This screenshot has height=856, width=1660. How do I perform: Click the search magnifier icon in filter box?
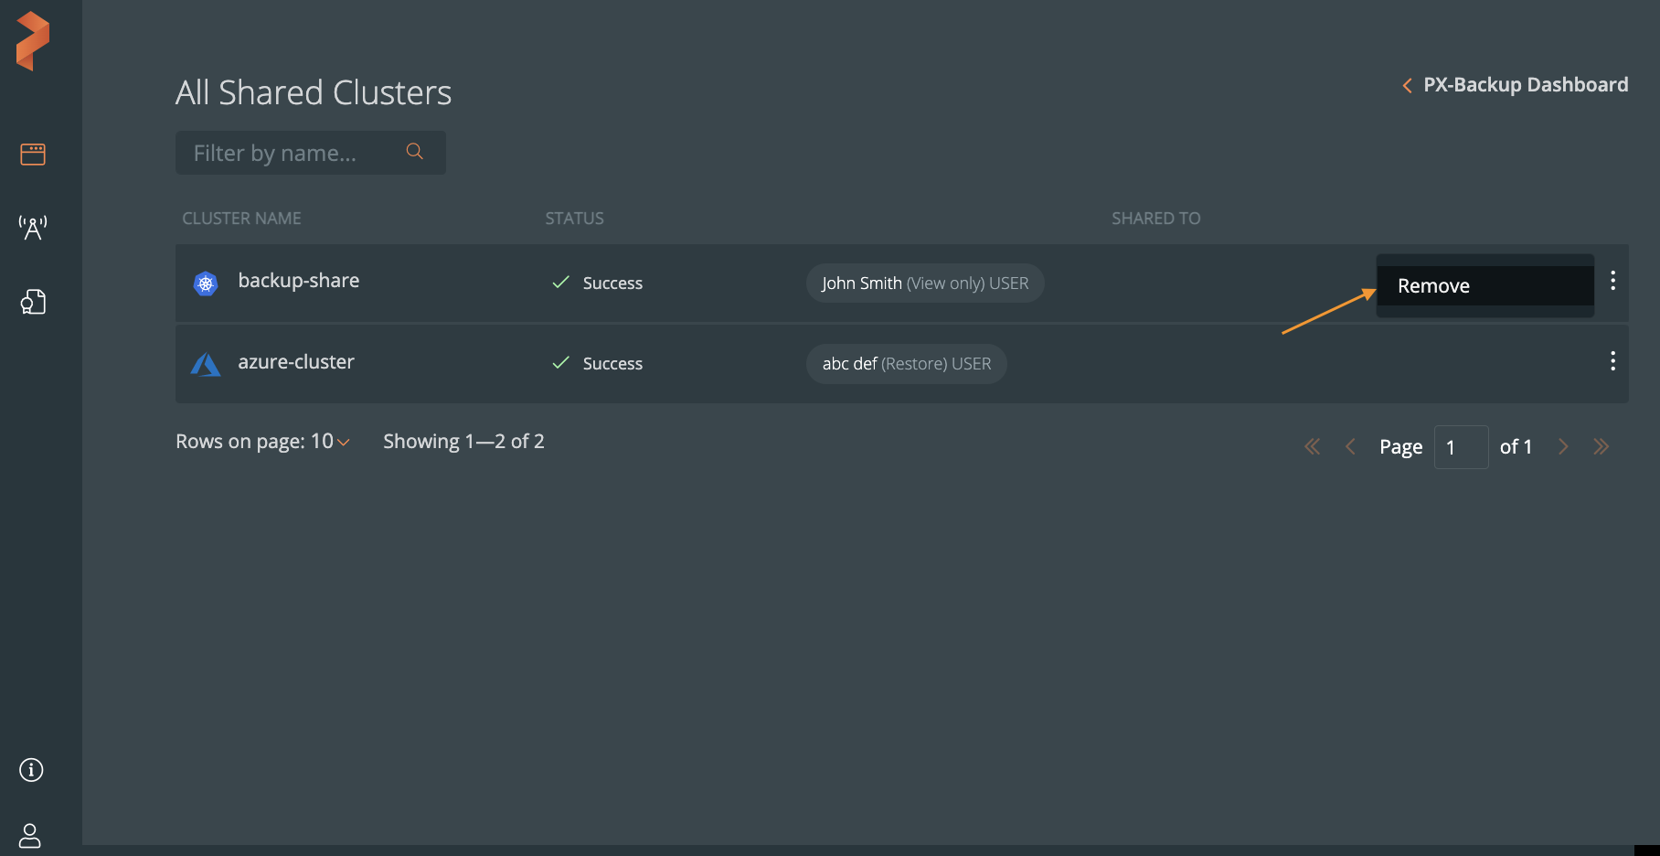click(415, 152)
